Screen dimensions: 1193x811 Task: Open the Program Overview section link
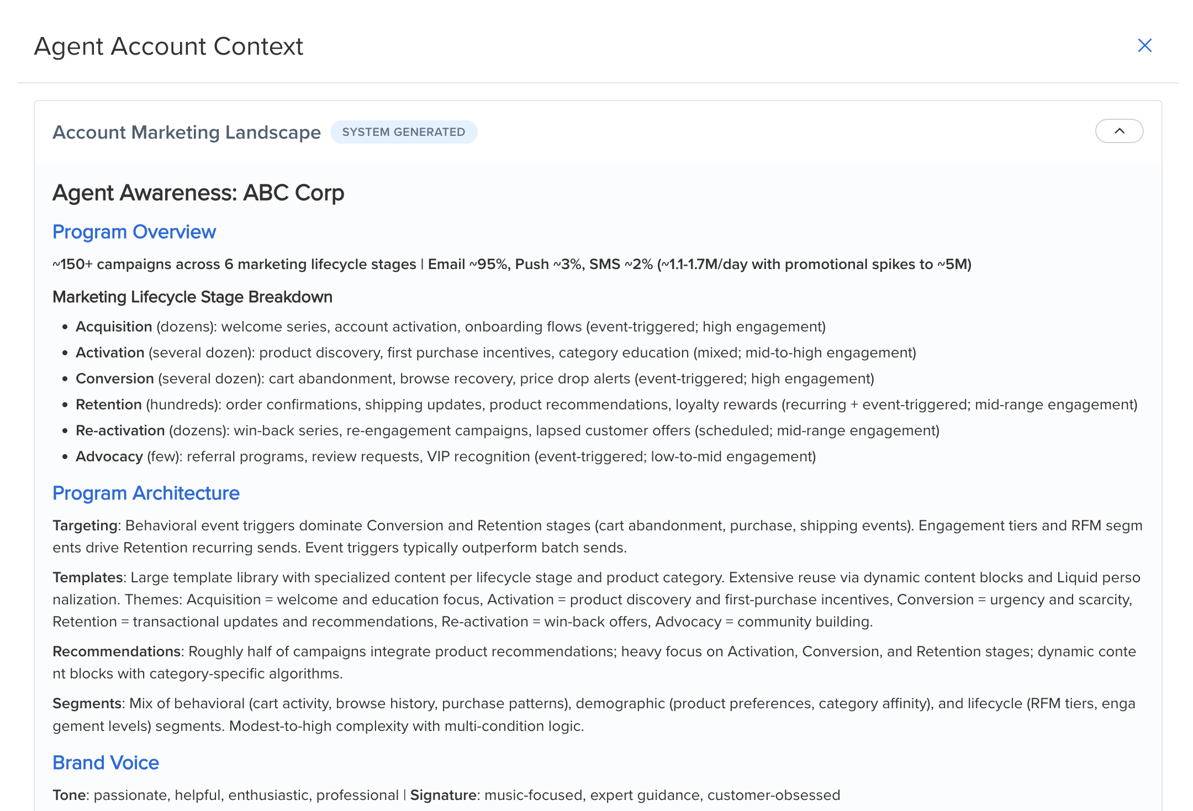tap(134, 232)
